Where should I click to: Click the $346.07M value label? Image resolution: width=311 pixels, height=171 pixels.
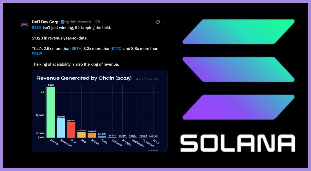(x=71, y=120)
